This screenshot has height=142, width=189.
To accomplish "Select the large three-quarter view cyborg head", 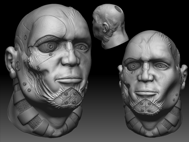I will click(x=48, y=71).
